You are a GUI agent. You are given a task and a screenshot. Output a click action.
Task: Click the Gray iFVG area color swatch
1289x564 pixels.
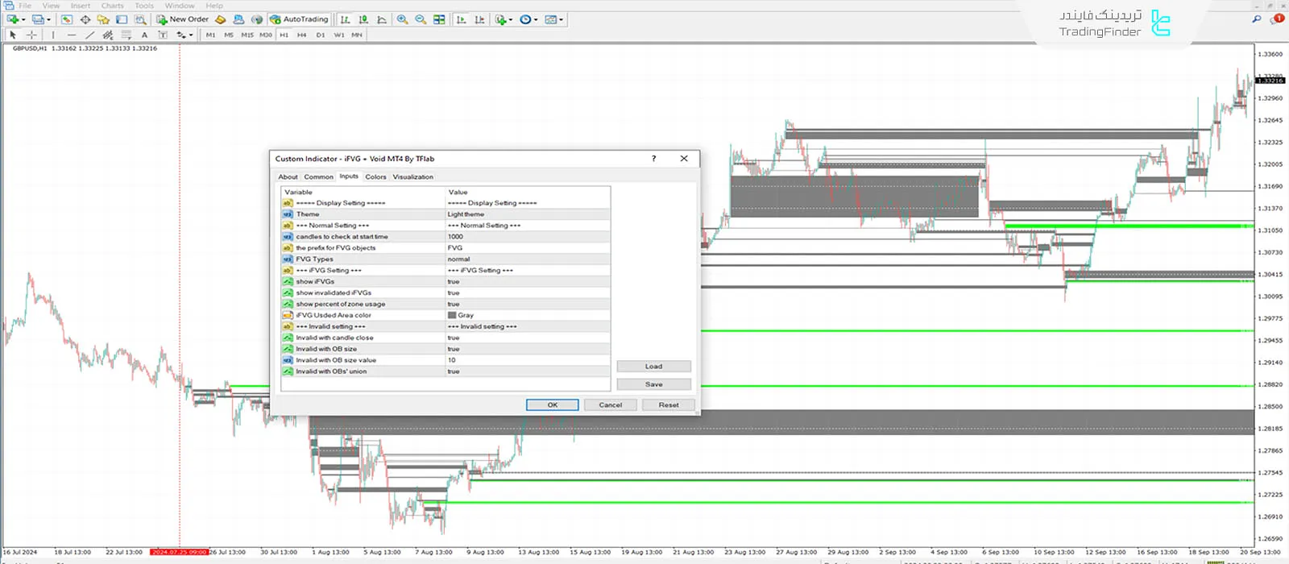(x=452, y=316)
